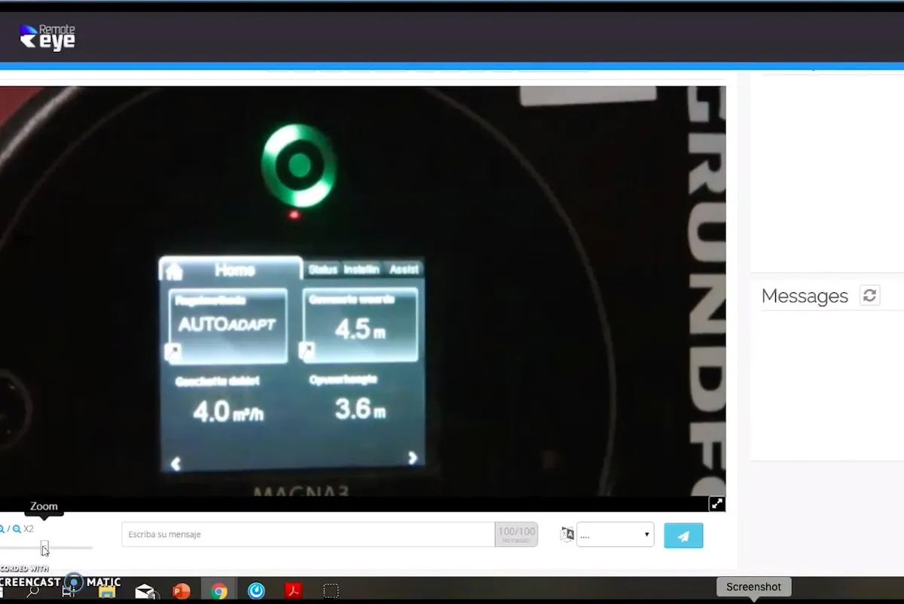Switch to Chrome in the taskbar
The height and width of the screenshot is (604, 904).
coord(219,591)
